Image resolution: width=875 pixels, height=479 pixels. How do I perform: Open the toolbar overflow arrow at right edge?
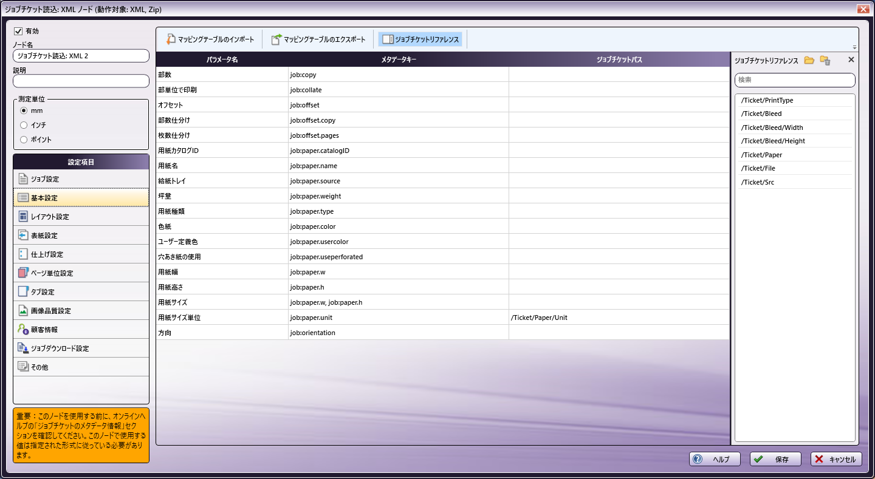tap(855, 47)
